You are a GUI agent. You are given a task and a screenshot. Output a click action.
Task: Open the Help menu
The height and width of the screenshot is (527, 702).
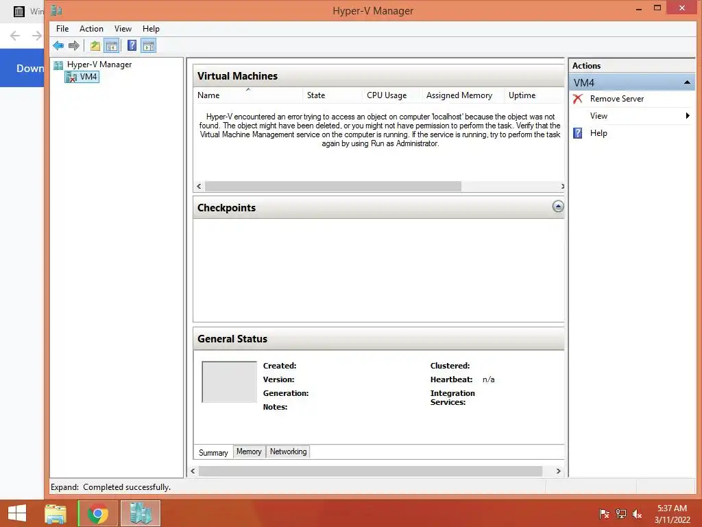tap(151, 29)
